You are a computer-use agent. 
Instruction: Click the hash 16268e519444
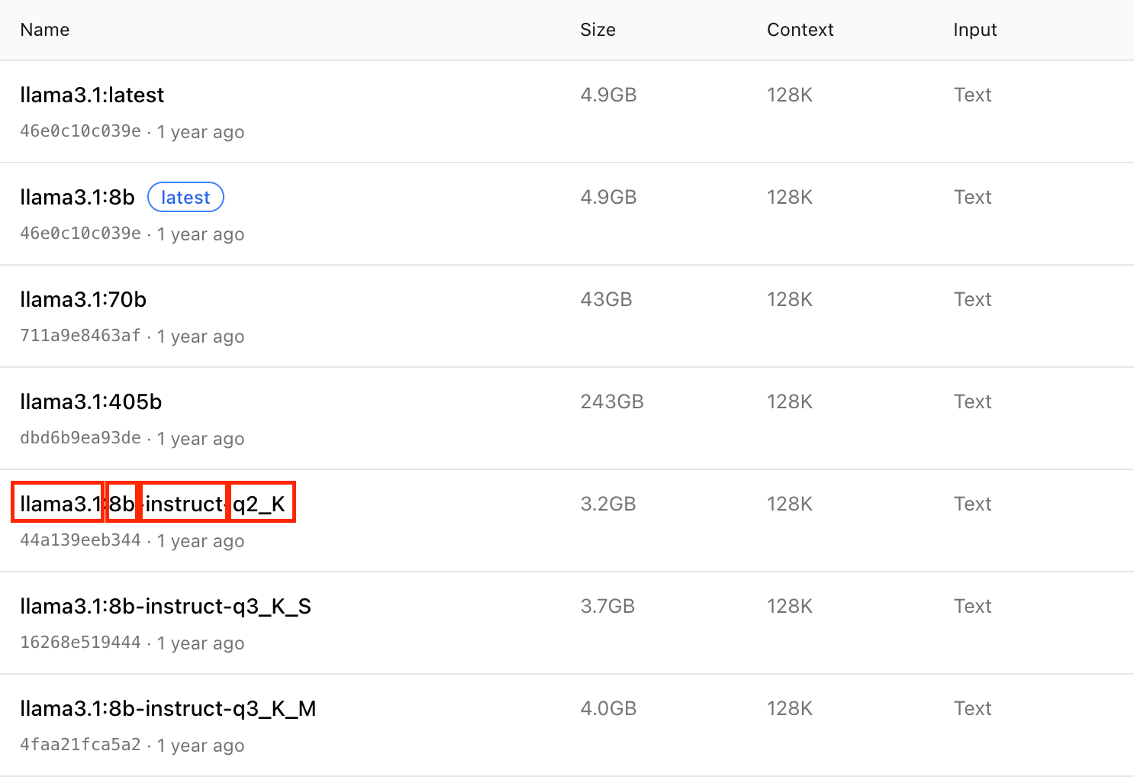80,643
